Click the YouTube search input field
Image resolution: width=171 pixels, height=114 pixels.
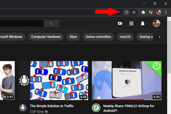22,24
